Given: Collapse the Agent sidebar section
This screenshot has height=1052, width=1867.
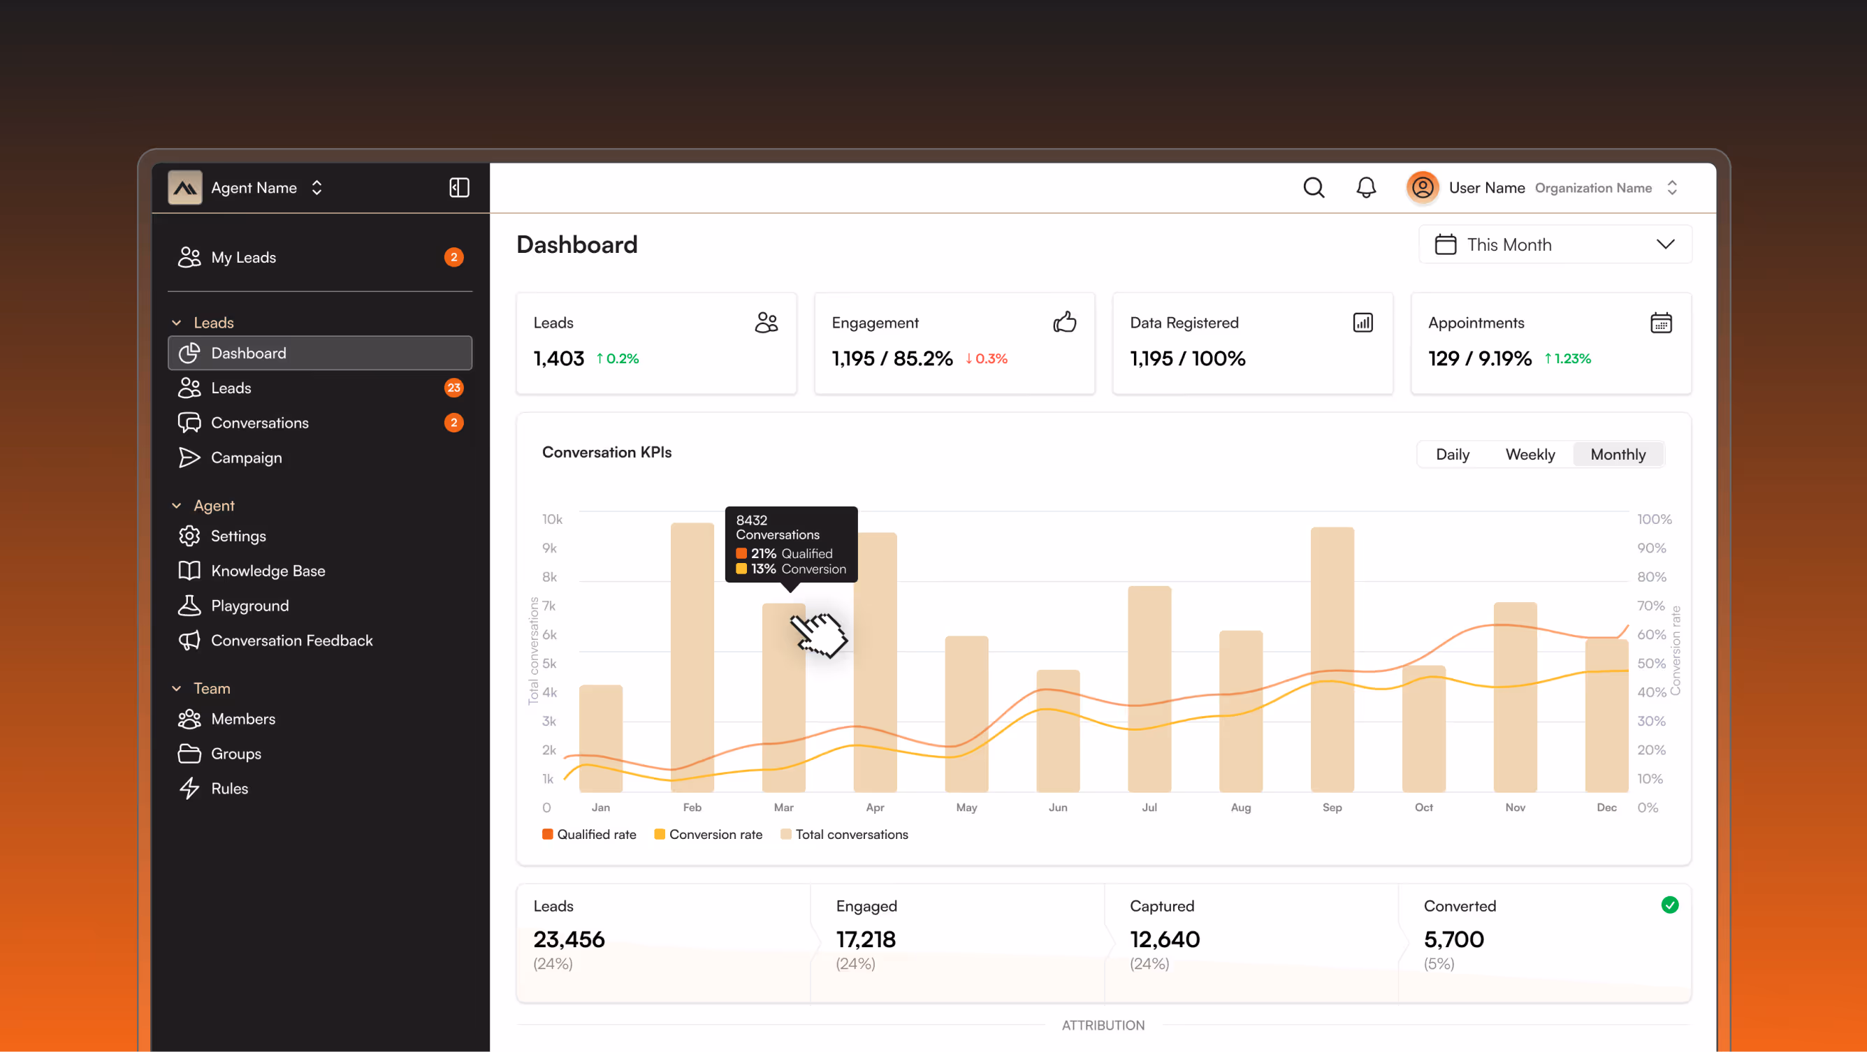Looking at the screenshot, I should pos(177,506).
